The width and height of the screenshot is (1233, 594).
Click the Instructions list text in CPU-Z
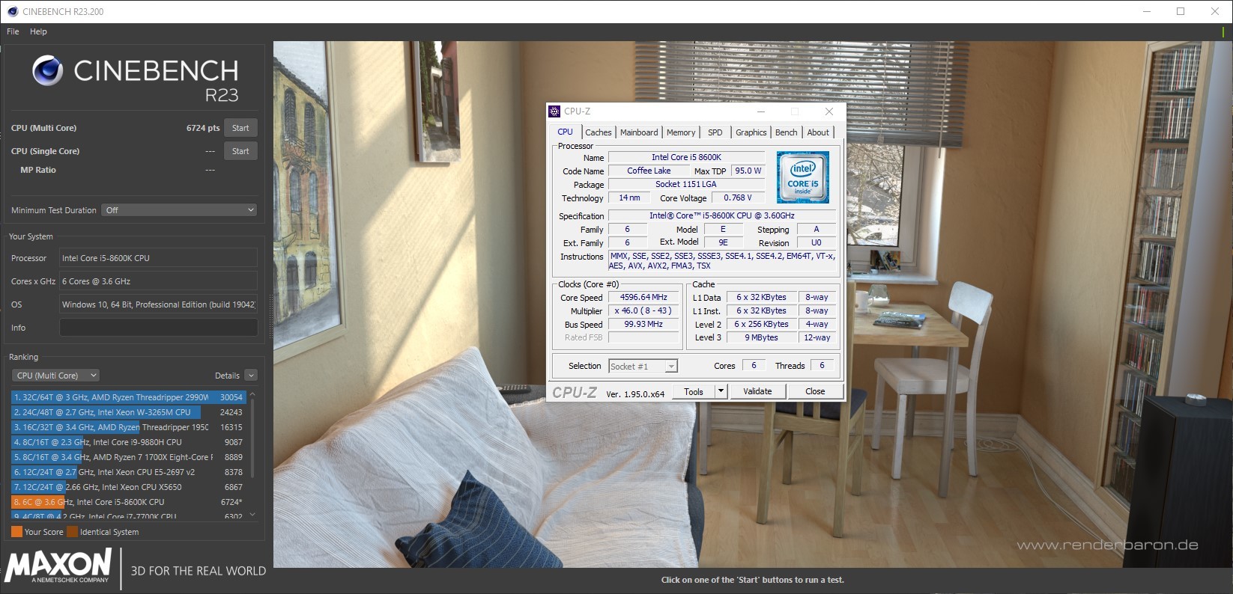tap(723, 261)
